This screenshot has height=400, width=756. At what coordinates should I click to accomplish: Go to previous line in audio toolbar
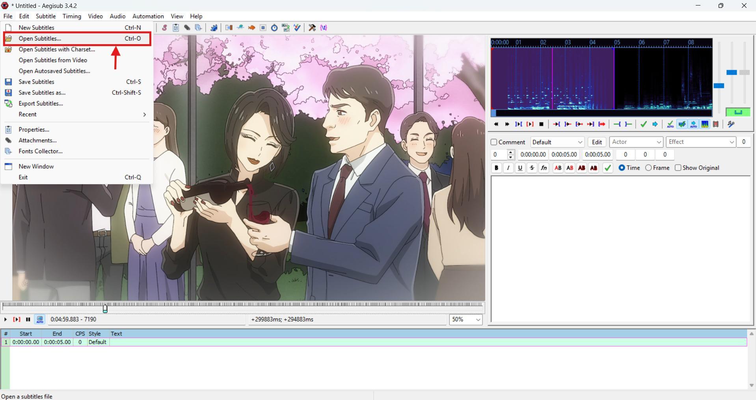(x=496, y=124)
